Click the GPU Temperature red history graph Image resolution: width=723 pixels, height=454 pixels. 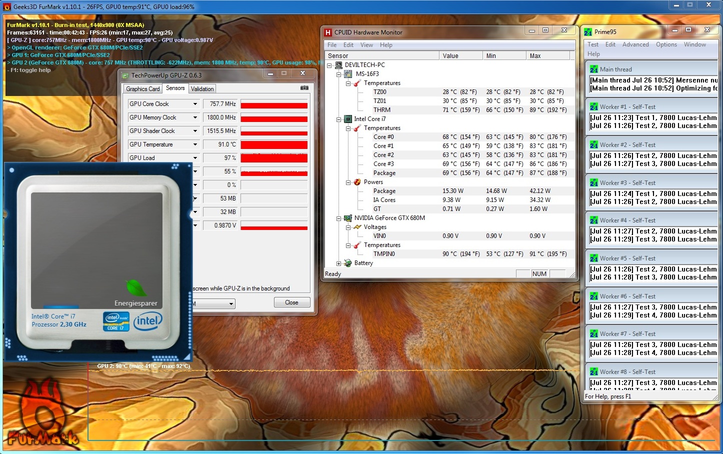pyautogui.click(x=274, y=144)
